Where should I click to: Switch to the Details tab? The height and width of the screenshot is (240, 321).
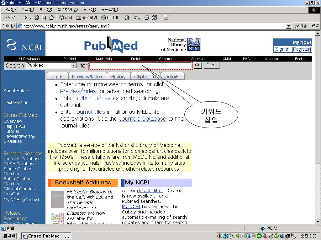tap(172, 77)
